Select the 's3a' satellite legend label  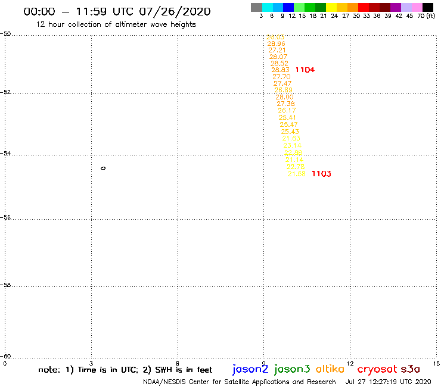tap(410, 369)
